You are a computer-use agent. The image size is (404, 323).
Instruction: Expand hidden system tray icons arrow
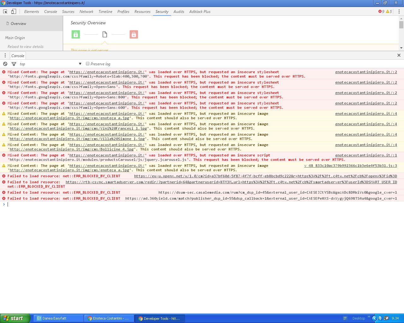375,318
